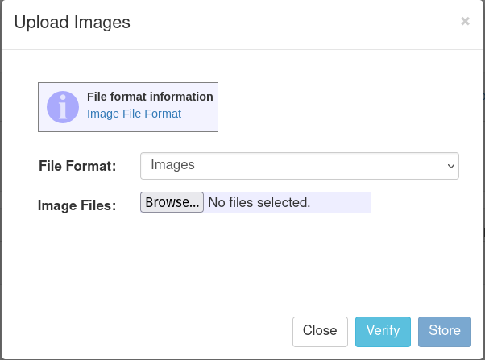This screenshot has width=485, height=360.
Task: Click empty space inside the lavender info box
Action: [198, 122]
